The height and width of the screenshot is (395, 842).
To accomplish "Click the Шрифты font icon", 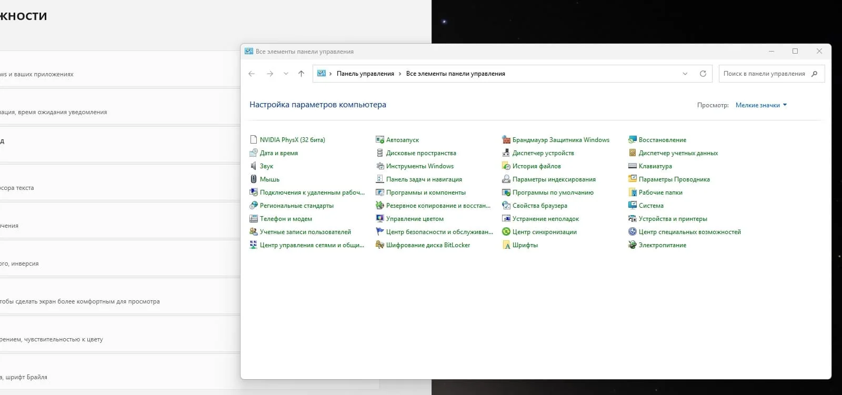I will (x=506, y=245).
